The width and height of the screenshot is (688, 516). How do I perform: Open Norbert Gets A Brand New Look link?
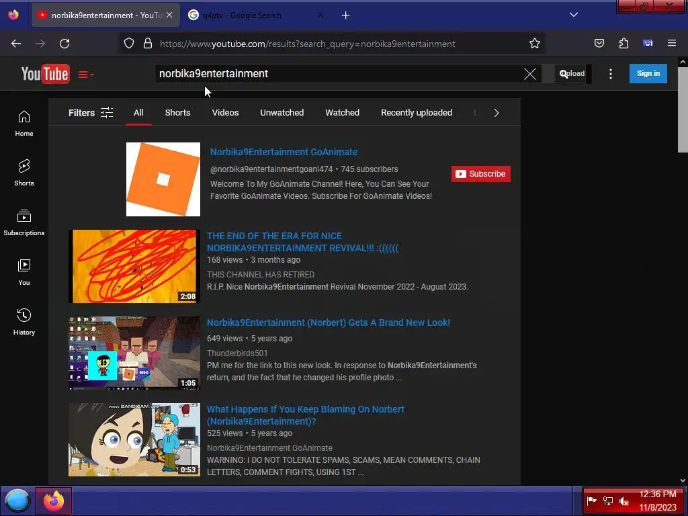click(x=328, y=322)
